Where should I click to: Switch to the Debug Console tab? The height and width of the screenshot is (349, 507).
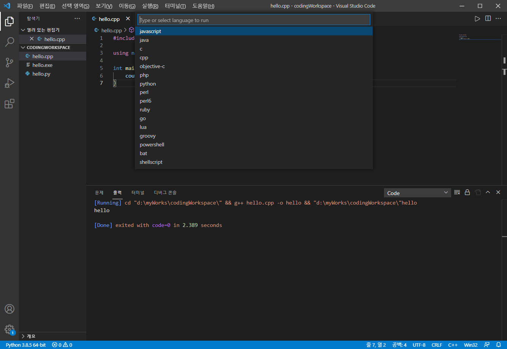pos(165,192)
